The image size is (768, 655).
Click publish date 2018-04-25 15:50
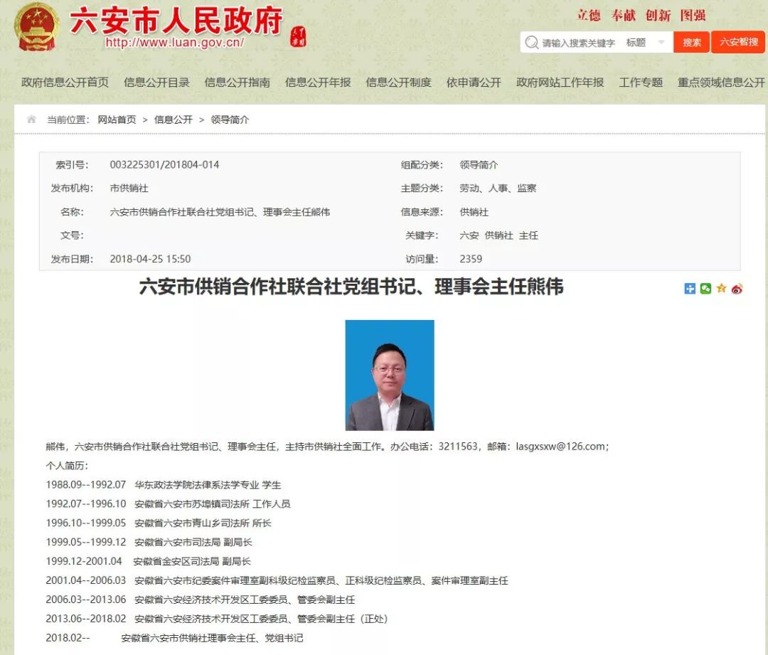(150, 259)
